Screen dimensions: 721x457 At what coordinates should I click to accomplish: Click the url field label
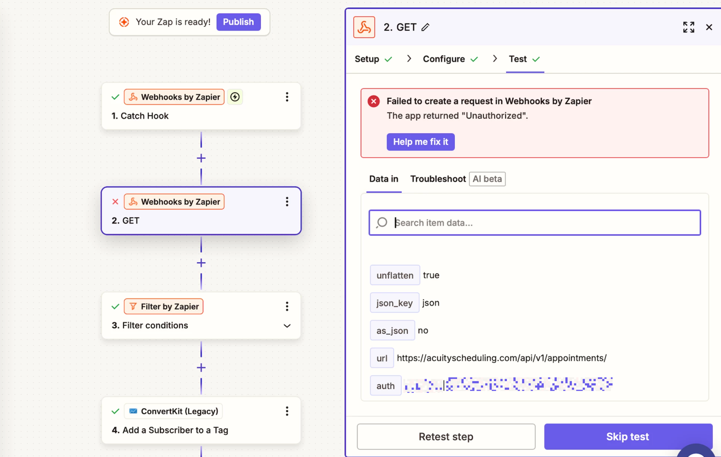(x=382, y=358)
